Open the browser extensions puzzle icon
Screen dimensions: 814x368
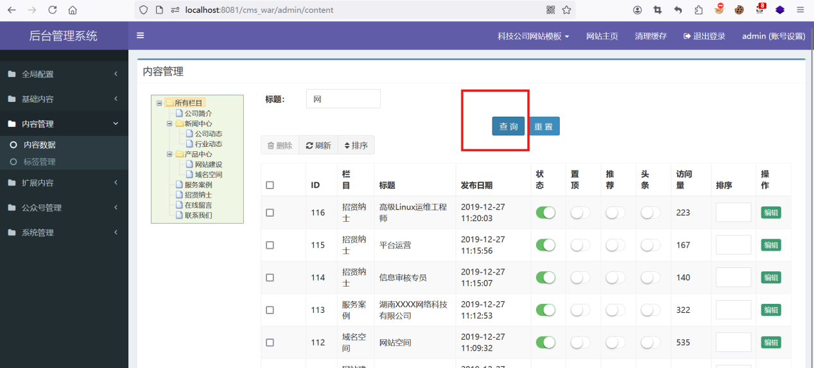[x=698, y=10]
